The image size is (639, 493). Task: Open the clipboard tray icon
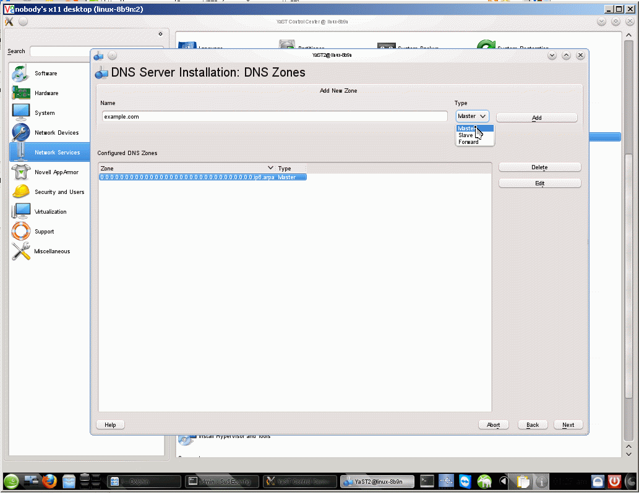point(523,482)
